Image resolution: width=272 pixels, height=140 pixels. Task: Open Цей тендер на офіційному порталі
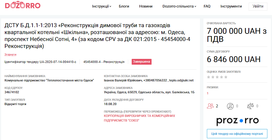pyautogui.click(x=237, y=134)
